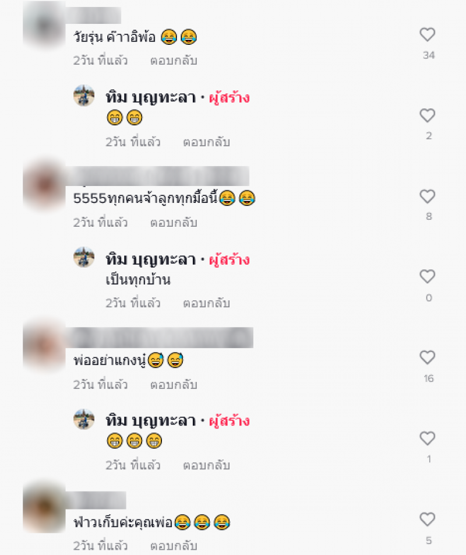The height and width of the screenshot is (555, 466).
Task: Open creator avatar on three-emoji reply
Action: point(84,419)
